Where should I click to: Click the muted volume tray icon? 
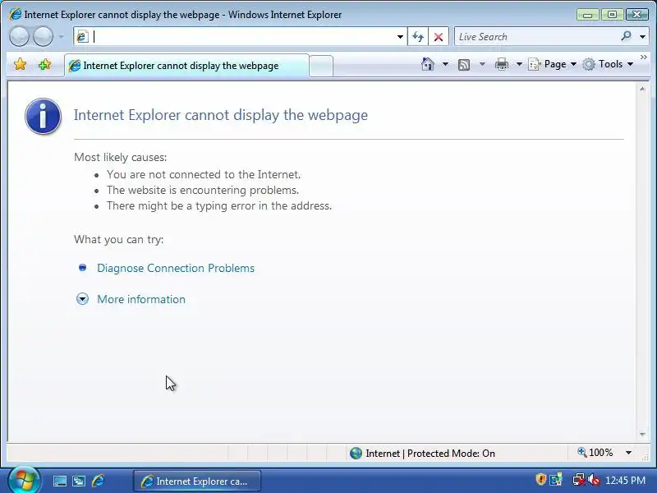[x=593, y=479]
